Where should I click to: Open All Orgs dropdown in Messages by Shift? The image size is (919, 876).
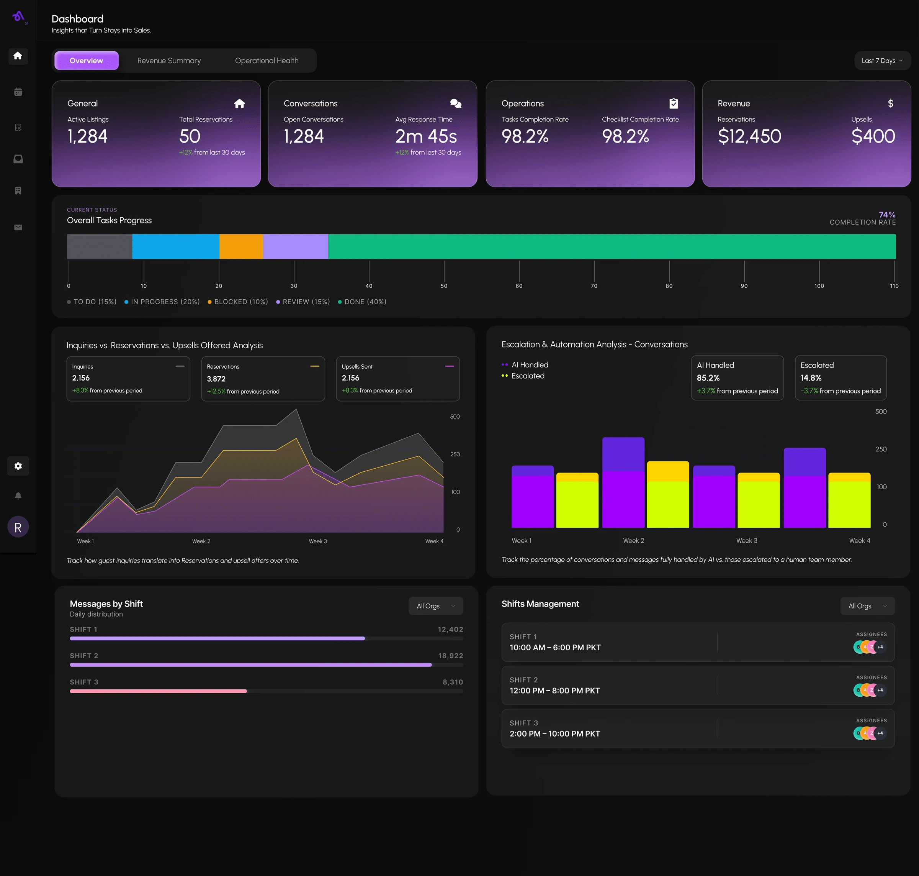pyautogui.click(x=436, y=606)
